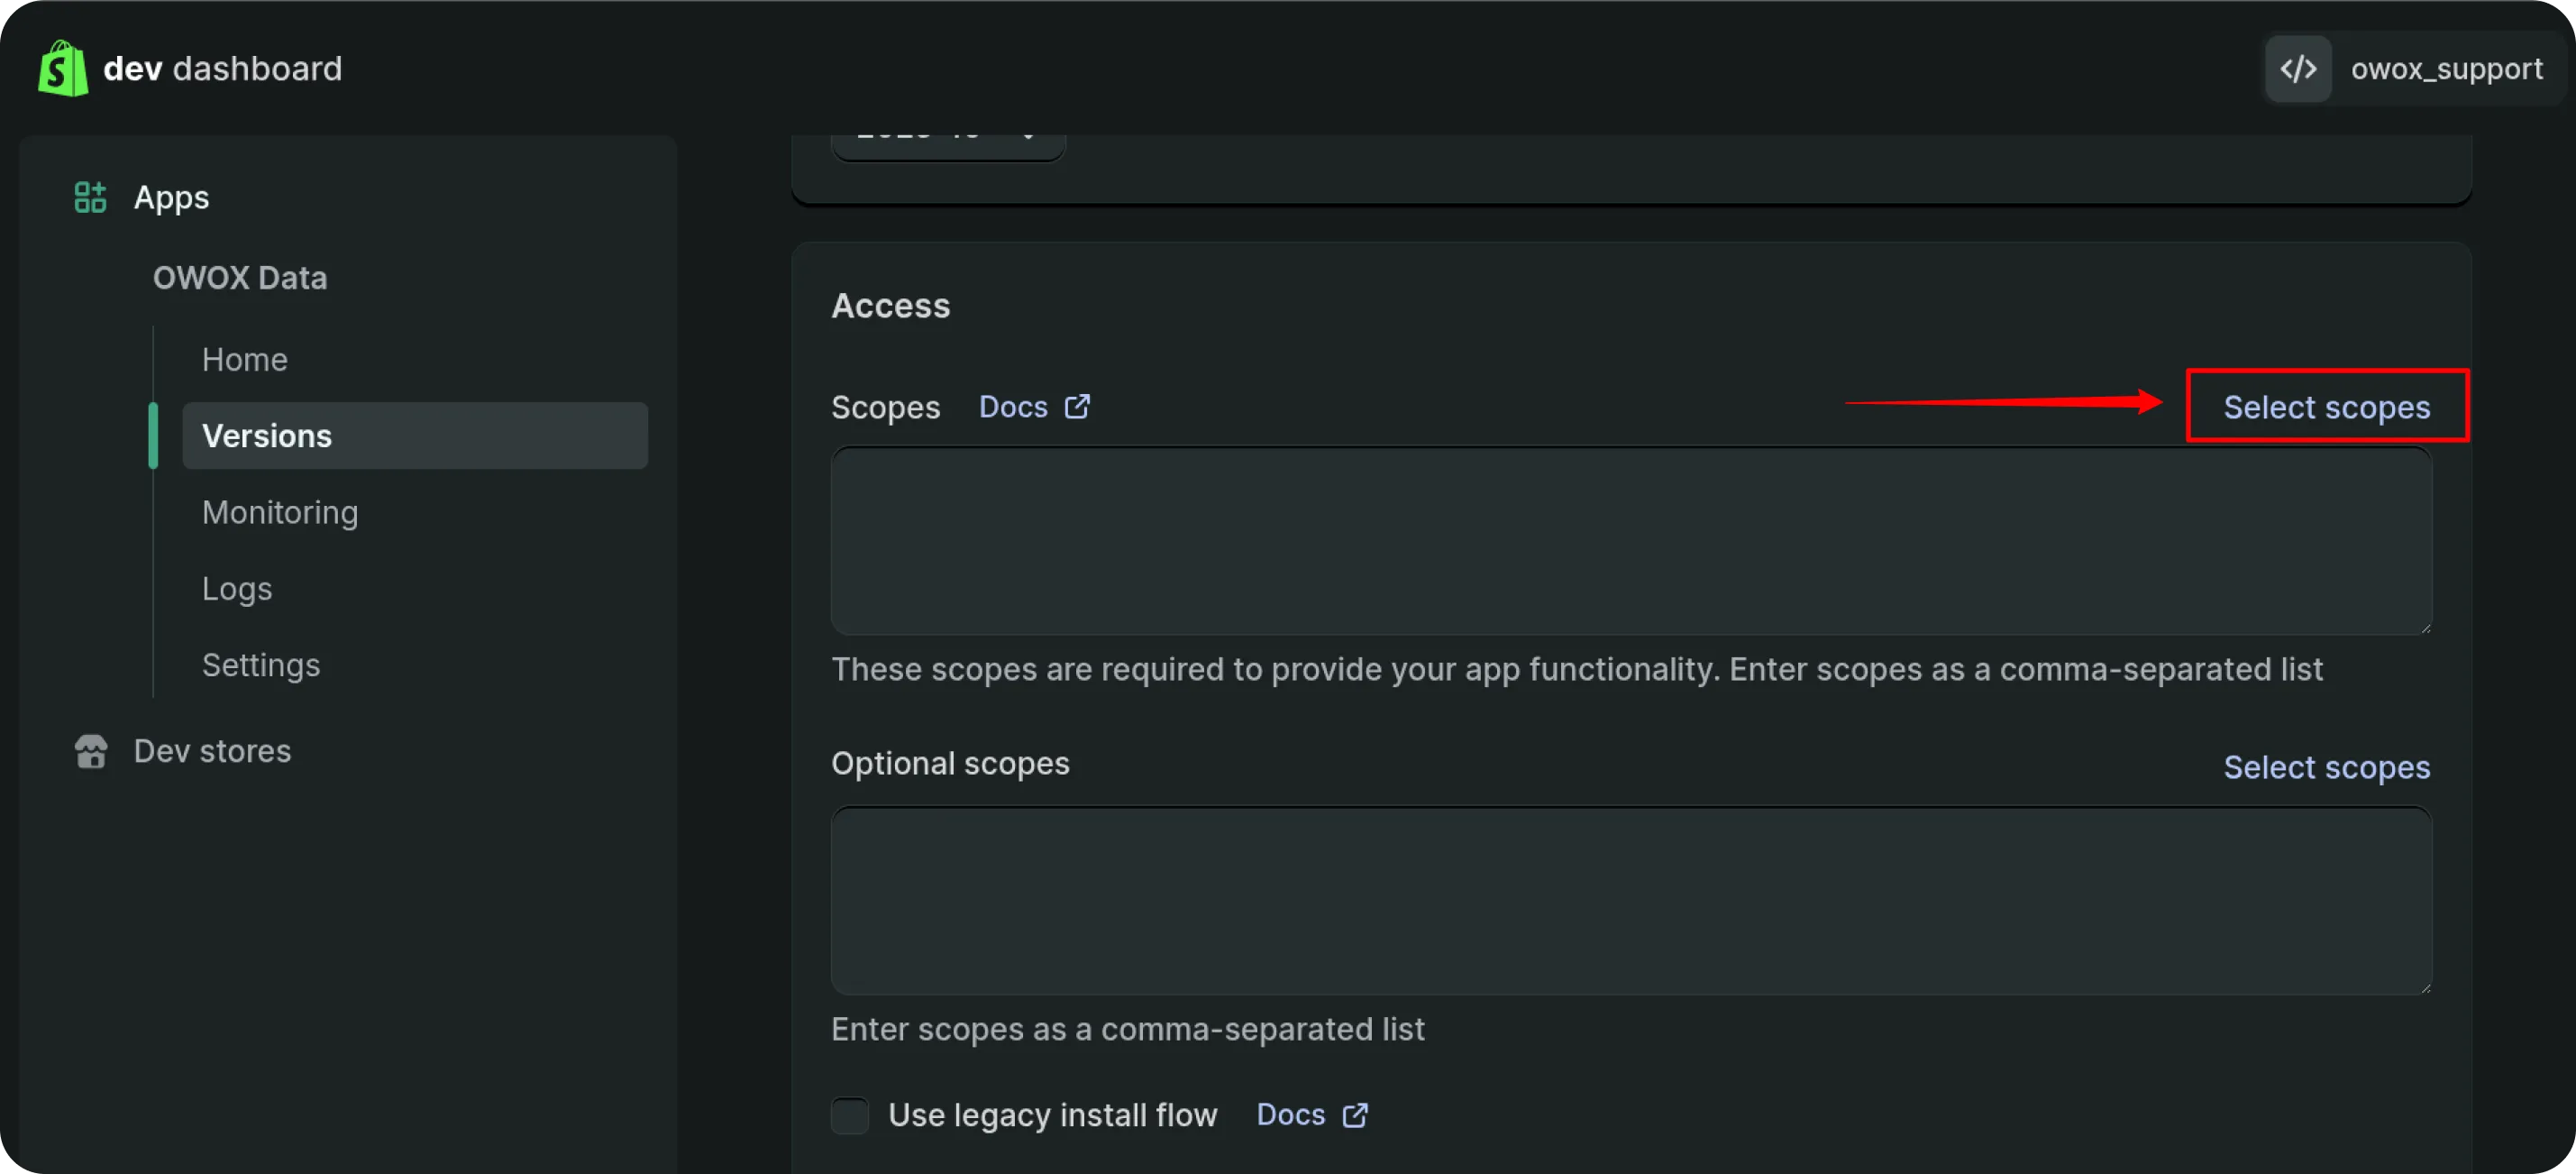
Task: Switch to the Versions section
Action: [267, 435]
